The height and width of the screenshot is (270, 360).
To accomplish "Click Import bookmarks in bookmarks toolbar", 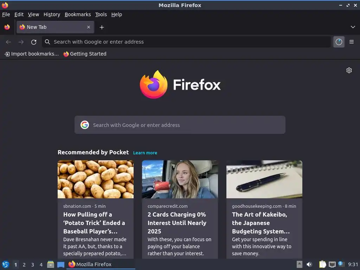I will click(32, 54).
